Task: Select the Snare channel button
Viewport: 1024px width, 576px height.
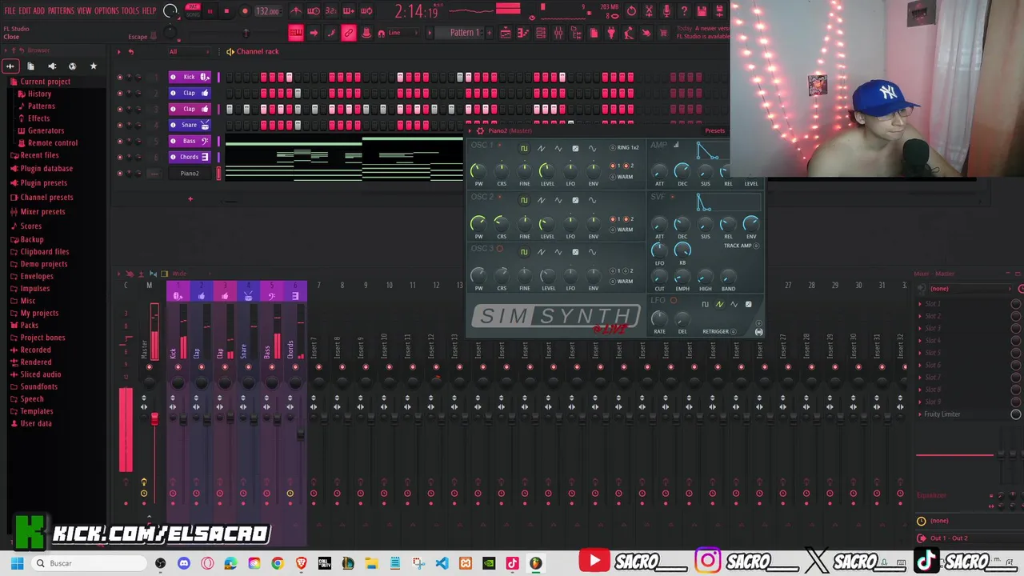Action: click(189, 125)
